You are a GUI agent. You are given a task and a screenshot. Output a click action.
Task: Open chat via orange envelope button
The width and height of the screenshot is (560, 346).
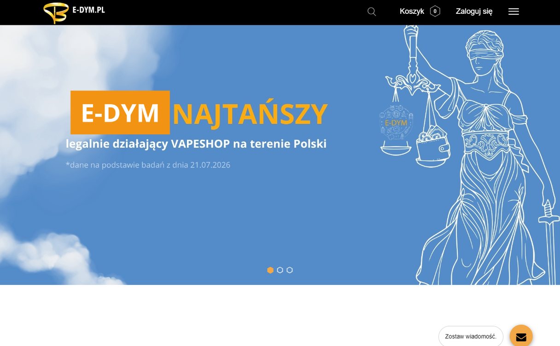[x=521, y=336]
